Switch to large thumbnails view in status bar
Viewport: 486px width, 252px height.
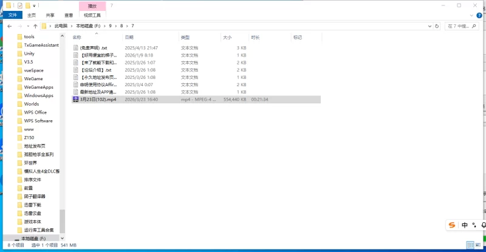[x=477, y=245]
